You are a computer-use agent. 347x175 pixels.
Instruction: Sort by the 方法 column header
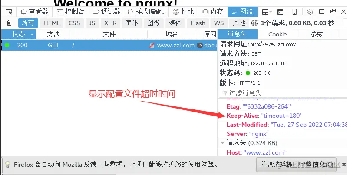click(x=53, y=34)
